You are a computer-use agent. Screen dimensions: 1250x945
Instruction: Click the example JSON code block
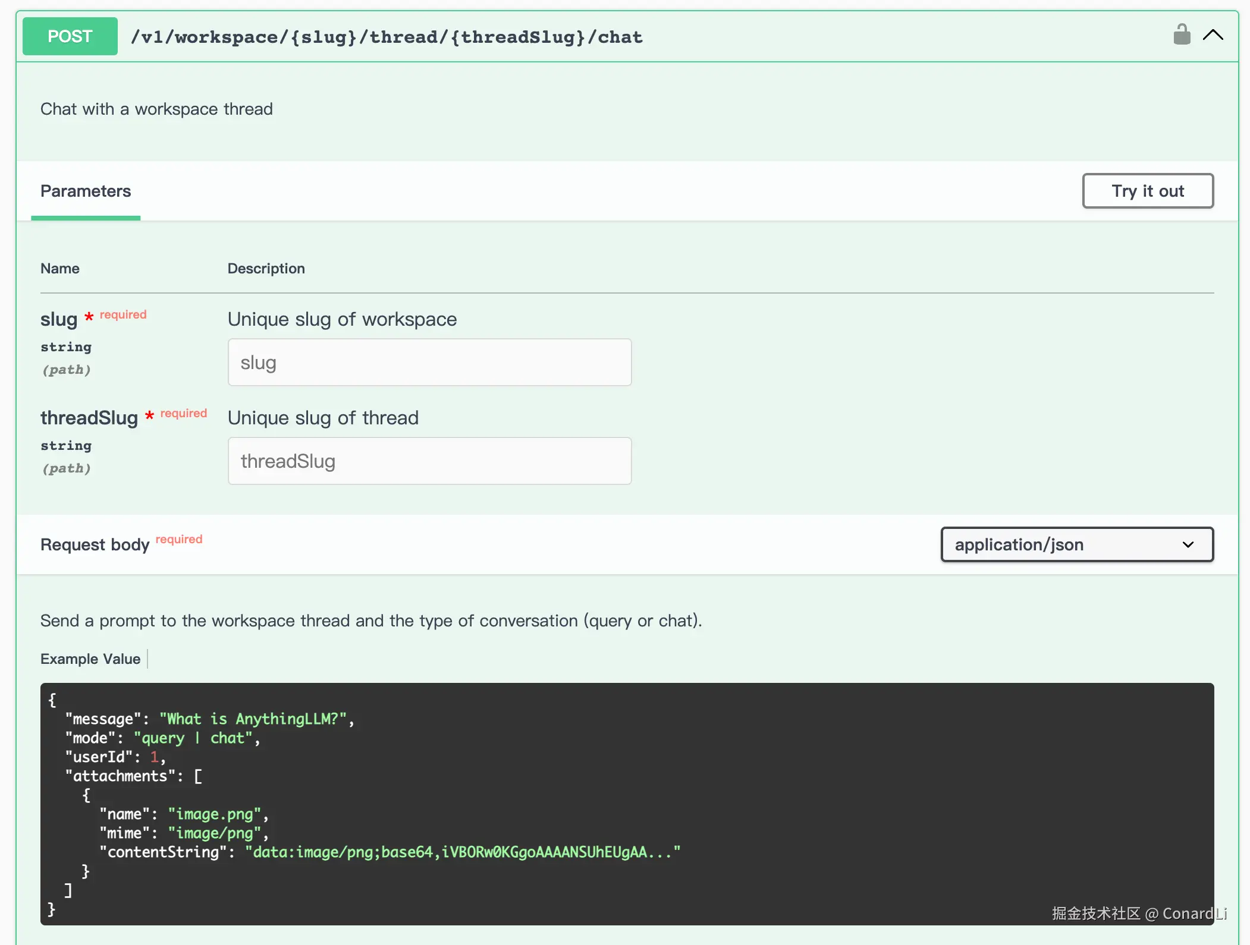(627, 804)
